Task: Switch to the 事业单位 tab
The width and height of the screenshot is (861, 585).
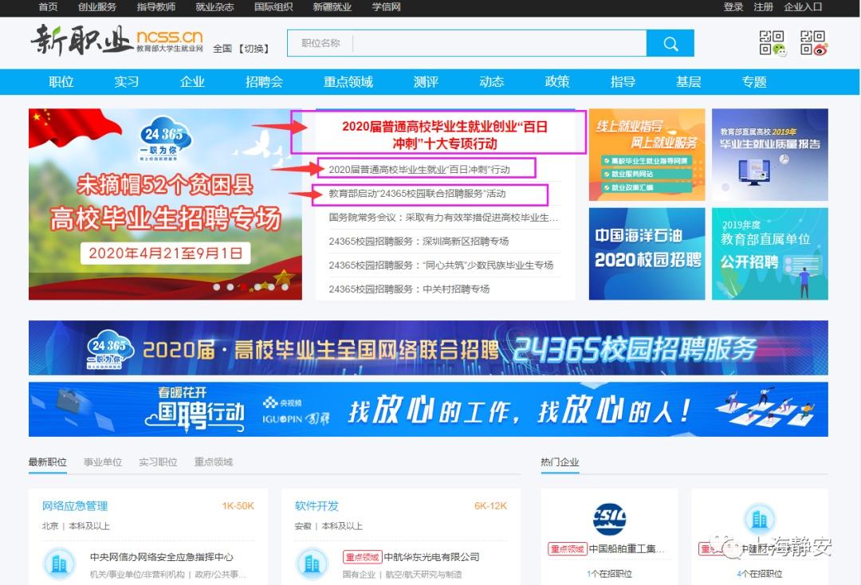Action: (104, 461)
